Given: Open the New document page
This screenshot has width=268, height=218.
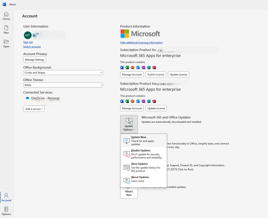Looking at the screenshot, I should pos(6,30).
